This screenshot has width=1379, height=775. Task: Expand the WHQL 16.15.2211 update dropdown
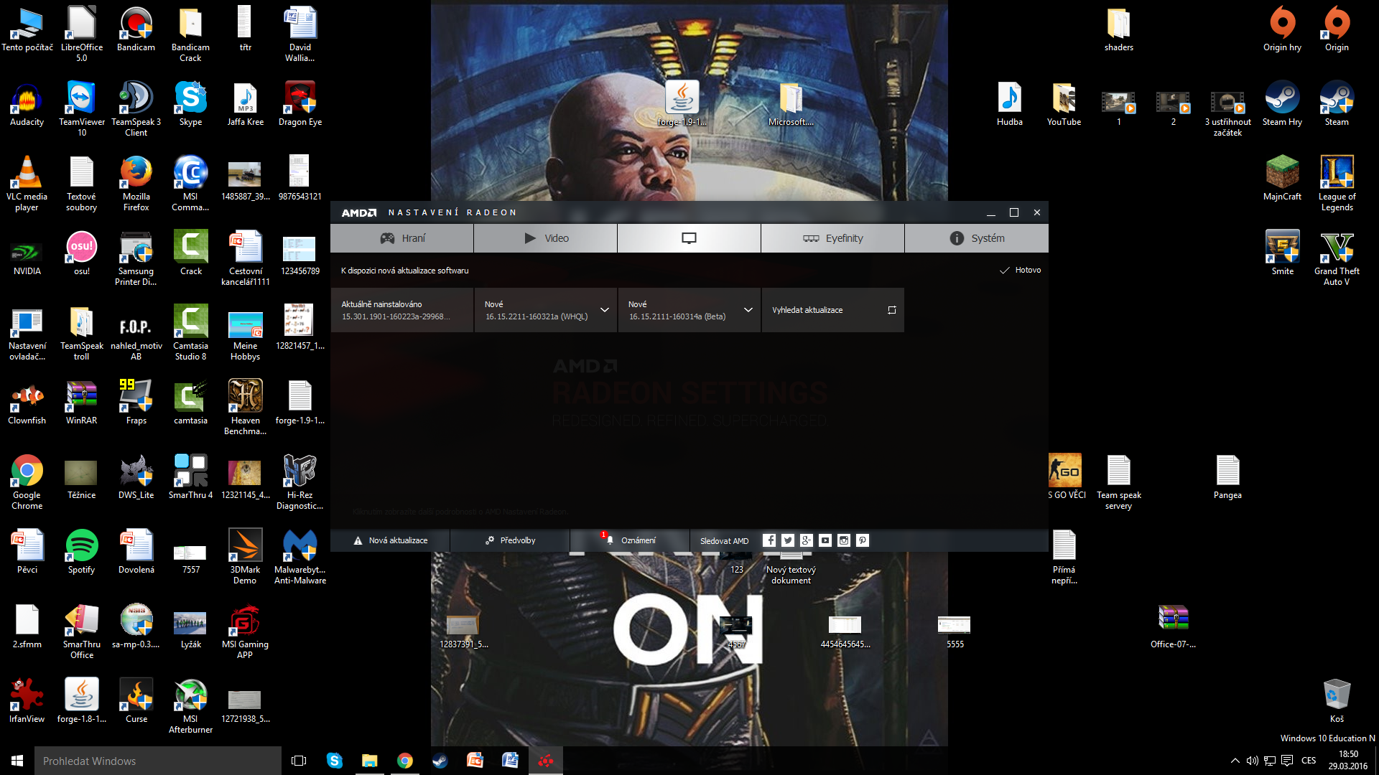click(x=605, y=310)
